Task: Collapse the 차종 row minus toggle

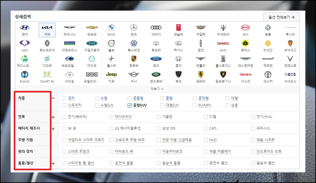Action: (53, 98)
